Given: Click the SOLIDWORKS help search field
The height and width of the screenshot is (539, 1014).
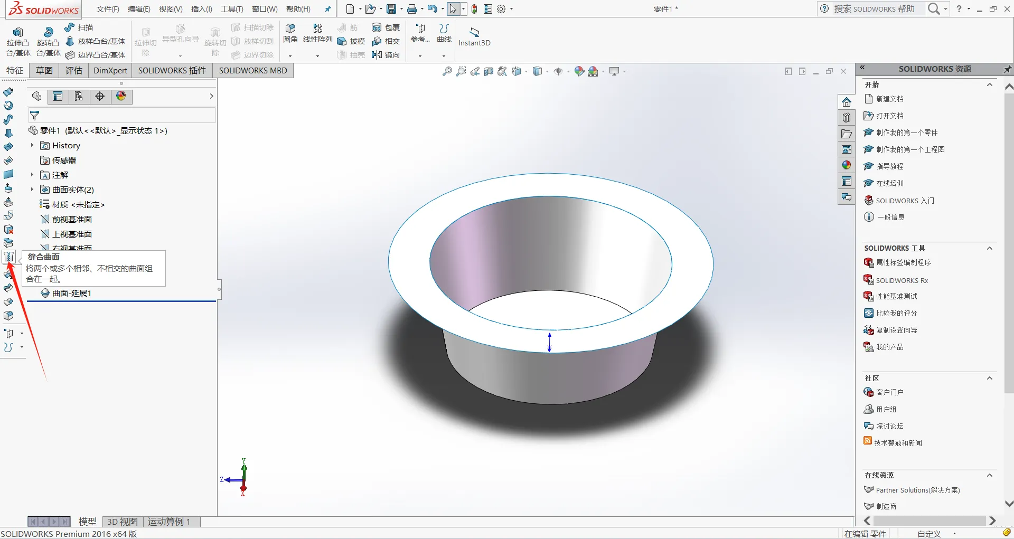Looking at the screenshot, I should click(x=874, y=9).
